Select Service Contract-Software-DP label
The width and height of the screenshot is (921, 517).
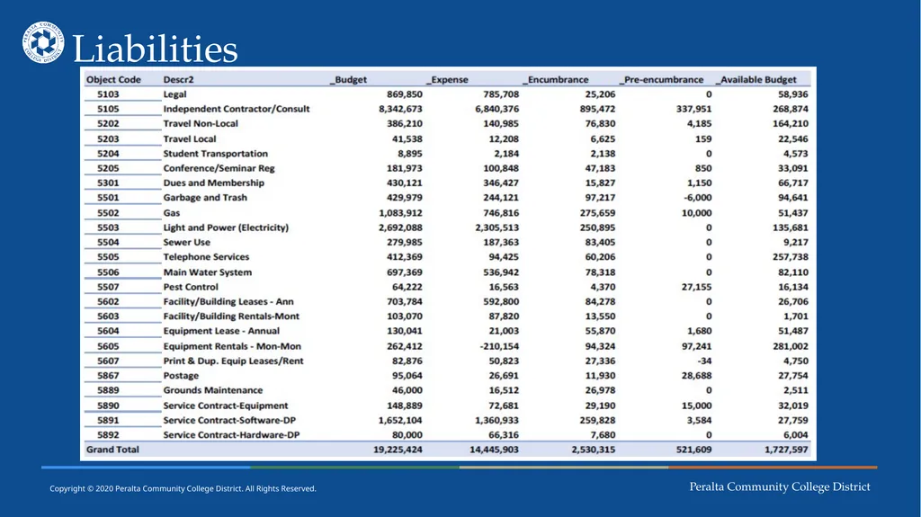pyautogui.click(x=229, y=420)
